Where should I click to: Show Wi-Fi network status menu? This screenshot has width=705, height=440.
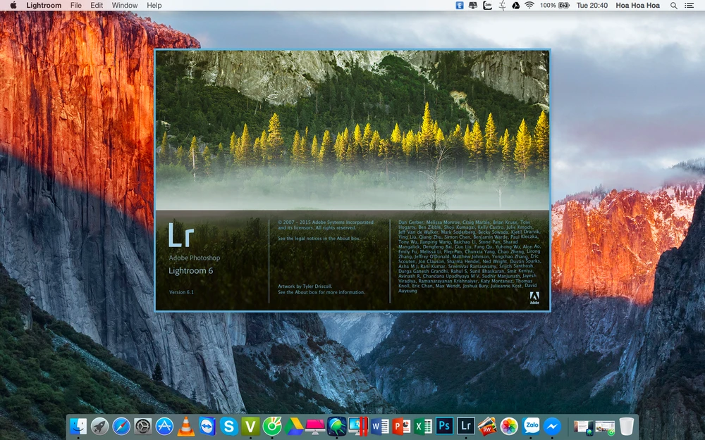(529, 6)
